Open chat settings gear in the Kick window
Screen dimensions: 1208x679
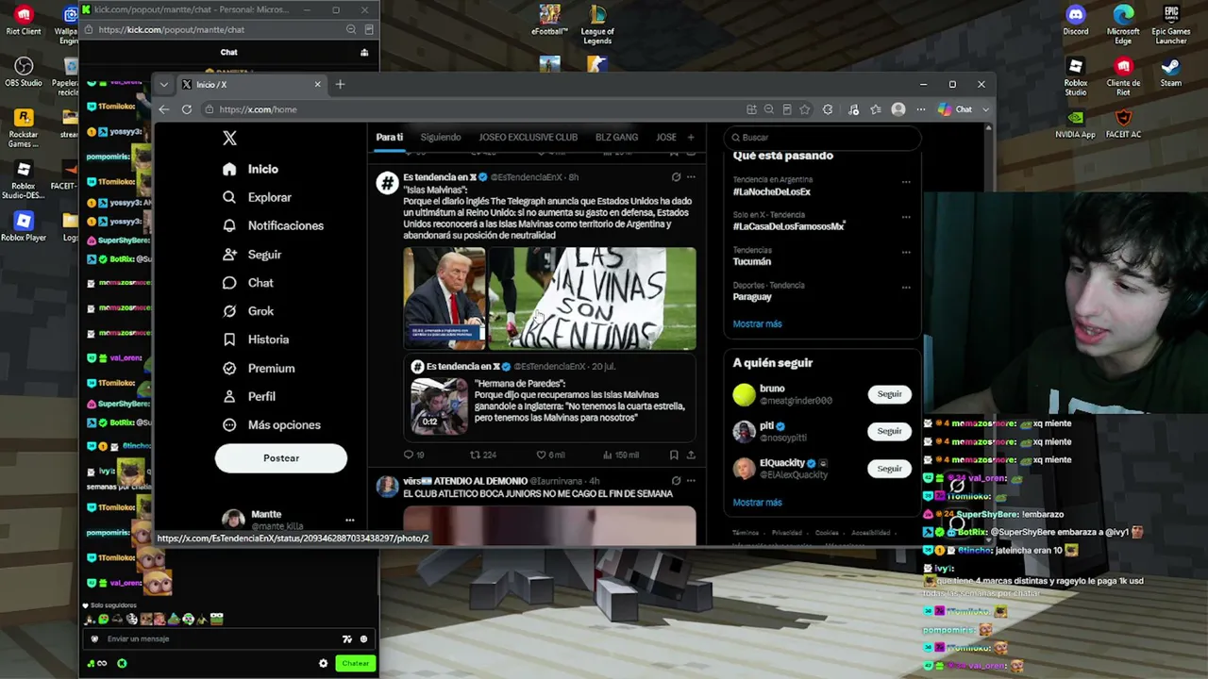(x=323, y=663)
